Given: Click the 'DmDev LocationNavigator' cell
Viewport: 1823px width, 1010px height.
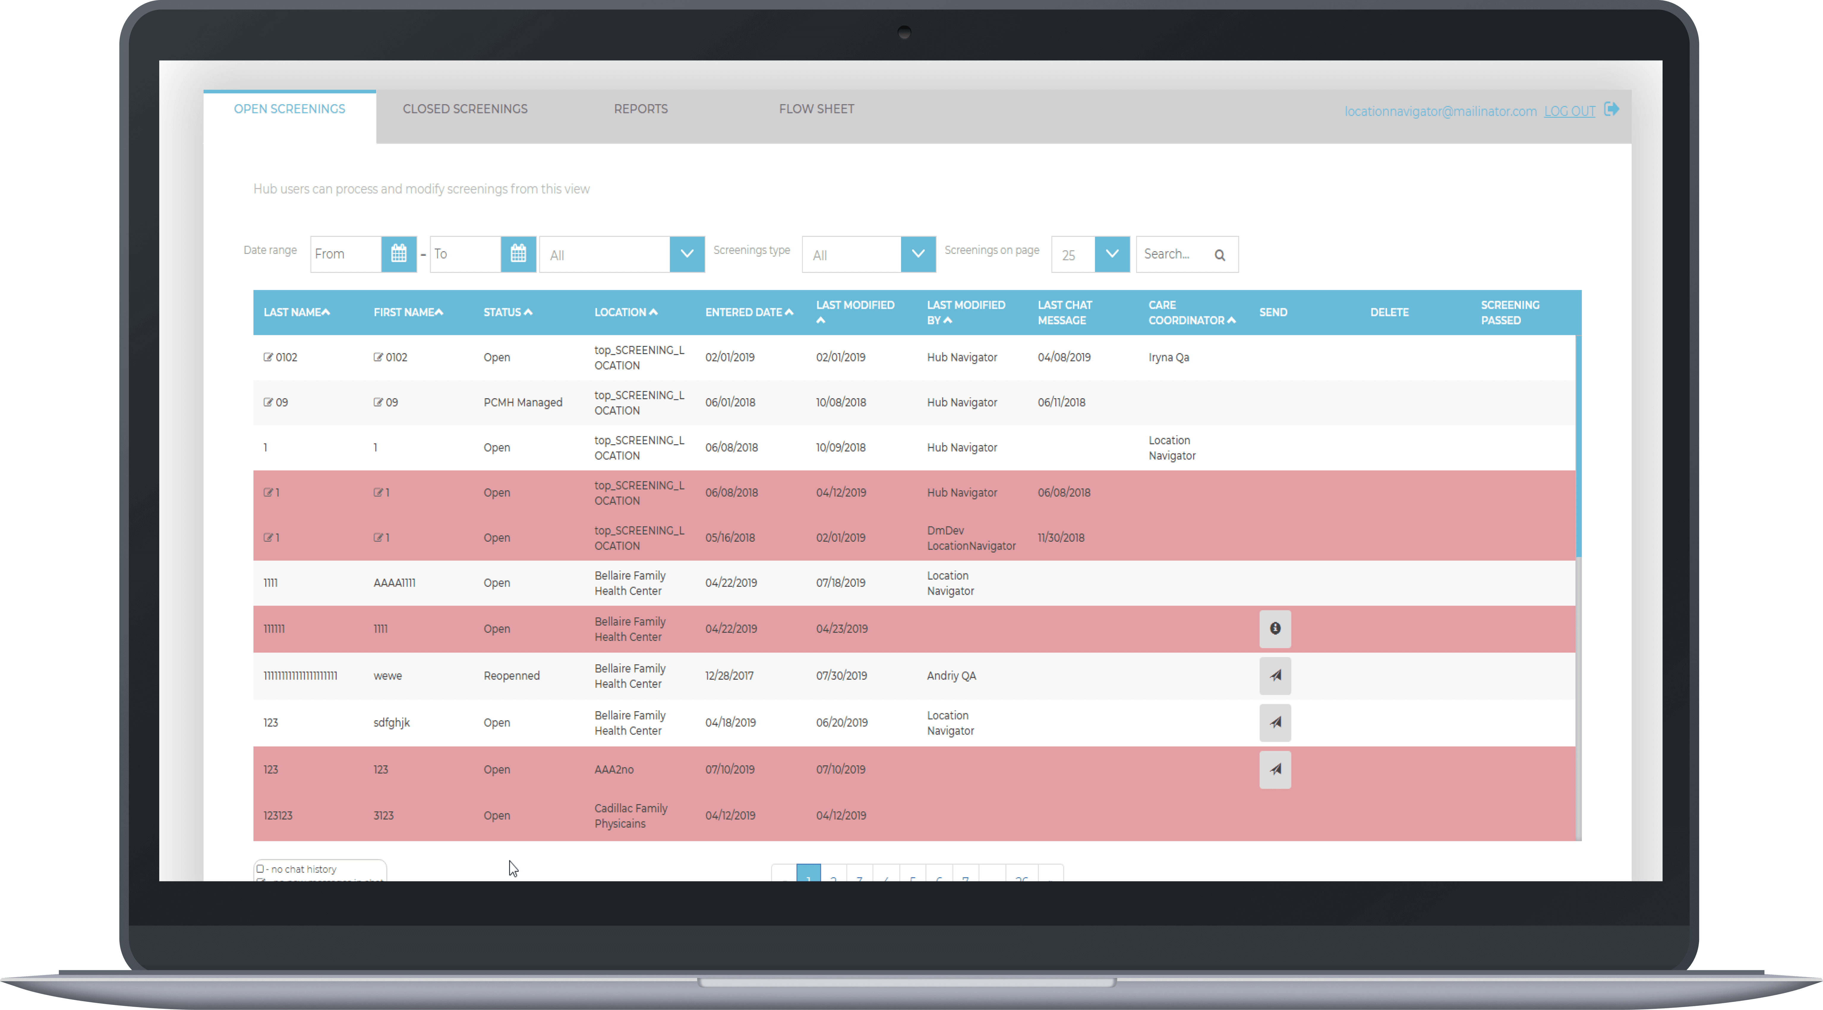Looking at the screenshot, I should coord(971,538).
